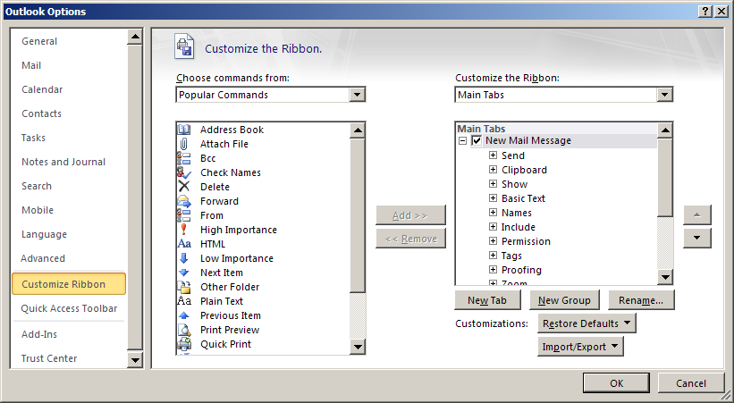This screenshot has width=734, height=403.
Task: Click the Main Tabs tree scroll-down arrow
Action: (665, 277)
